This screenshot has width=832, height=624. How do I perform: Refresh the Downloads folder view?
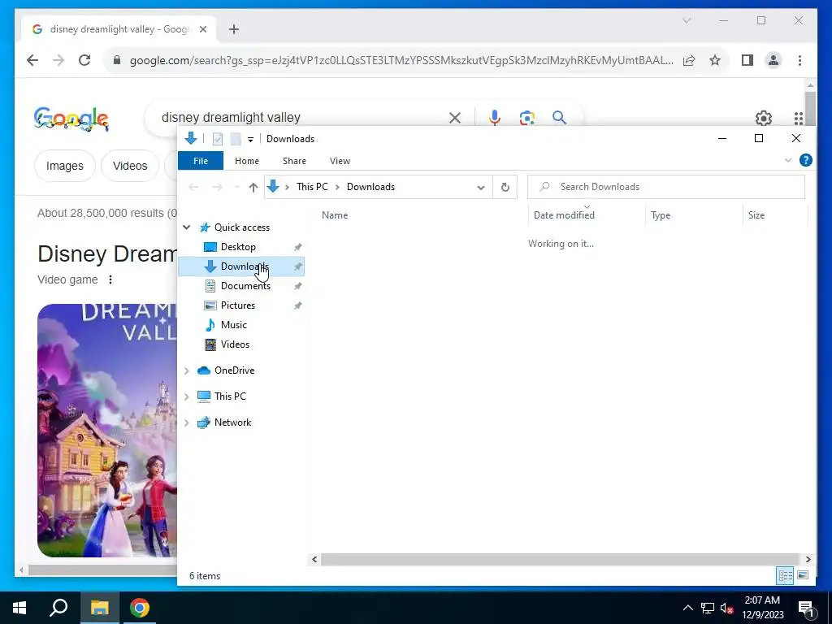(505, 188)
